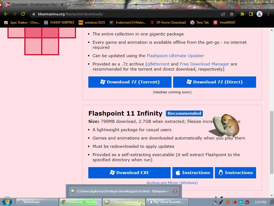The image size is (274, 206).
Task: Switch to Chrome Downloads - BlueMa... taskbar button
Action: coord(80,202)
